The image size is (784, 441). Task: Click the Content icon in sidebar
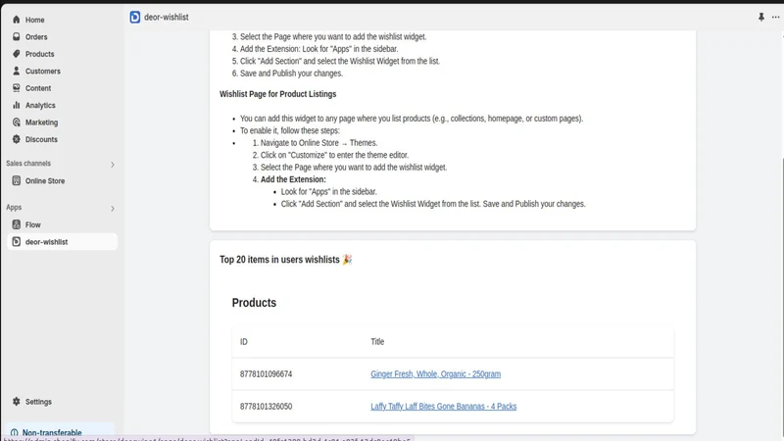tap(17, 88)
